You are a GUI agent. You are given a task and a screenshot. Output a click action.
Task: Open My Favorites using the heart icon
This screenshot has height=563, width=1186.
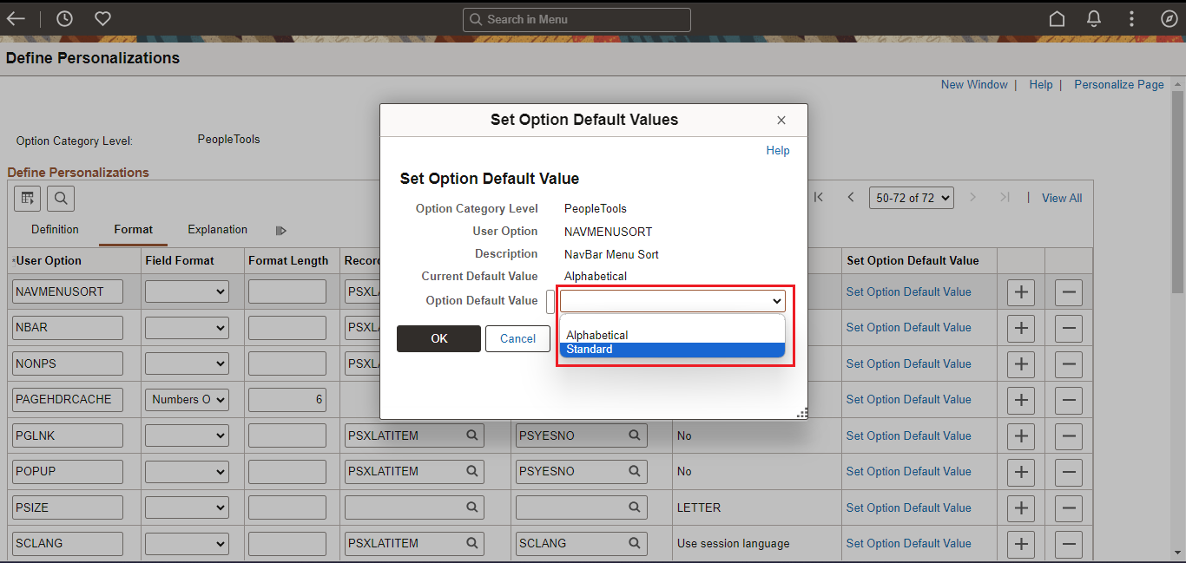coord(102,18)
